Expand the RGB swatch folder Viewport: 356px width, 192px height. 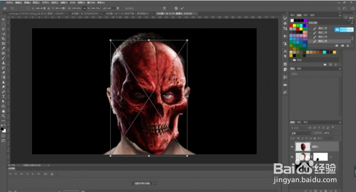click(292, 60)
